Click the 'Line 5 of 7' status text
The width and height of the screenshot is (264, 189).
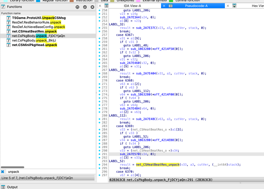click(x=37, y=178)
